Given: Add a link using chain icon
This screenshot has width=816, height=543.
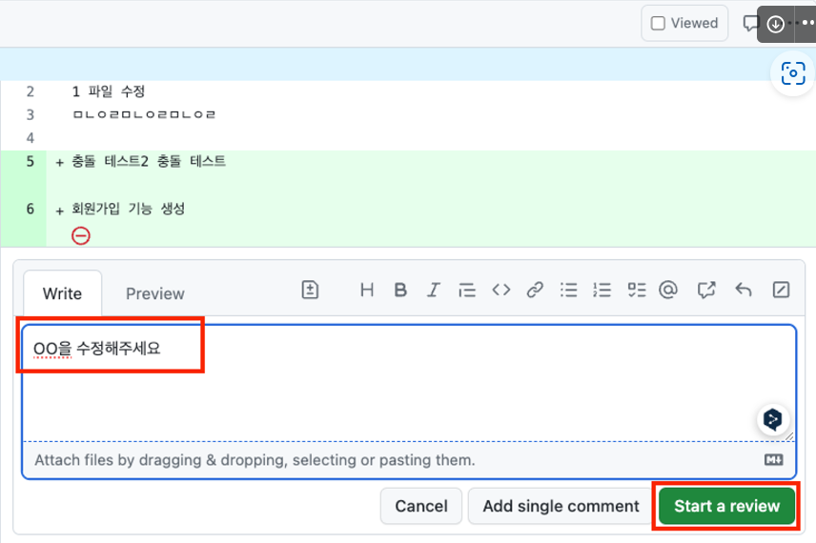Looking at the screenshot, I should (535, 290).
